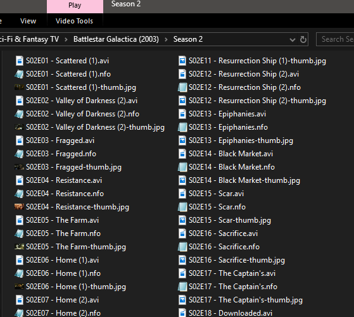Click the AVI icon of S02E01 - Scattered (1).avi
This screenshot has height=317, width=354.
20,61
